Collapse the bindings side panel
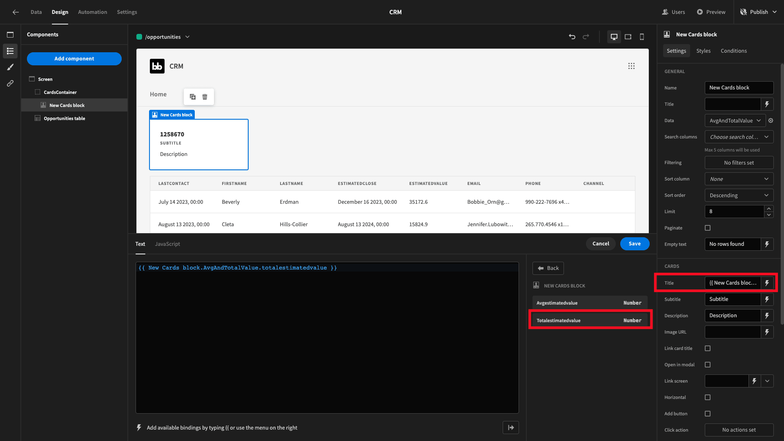The image size is (784, 441). [511, 428]
